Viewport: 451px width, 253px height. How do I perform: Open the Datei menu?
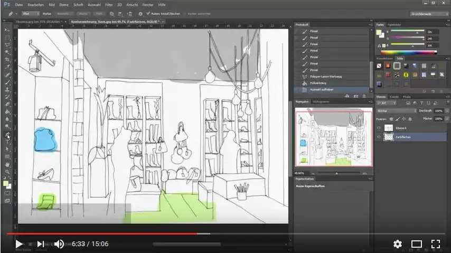tap(18, 5)
